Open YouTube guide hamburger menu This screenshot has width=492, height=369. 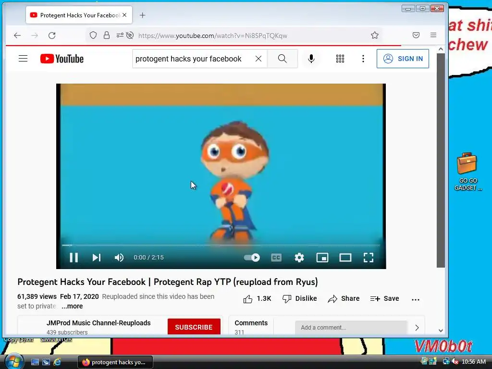click(x=23, y=59)
